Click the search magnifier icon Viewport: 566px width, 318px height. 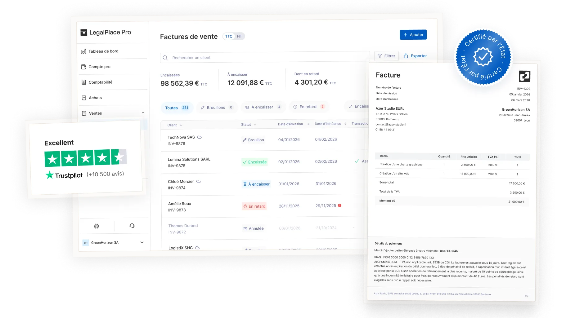(x=165, y=58)
